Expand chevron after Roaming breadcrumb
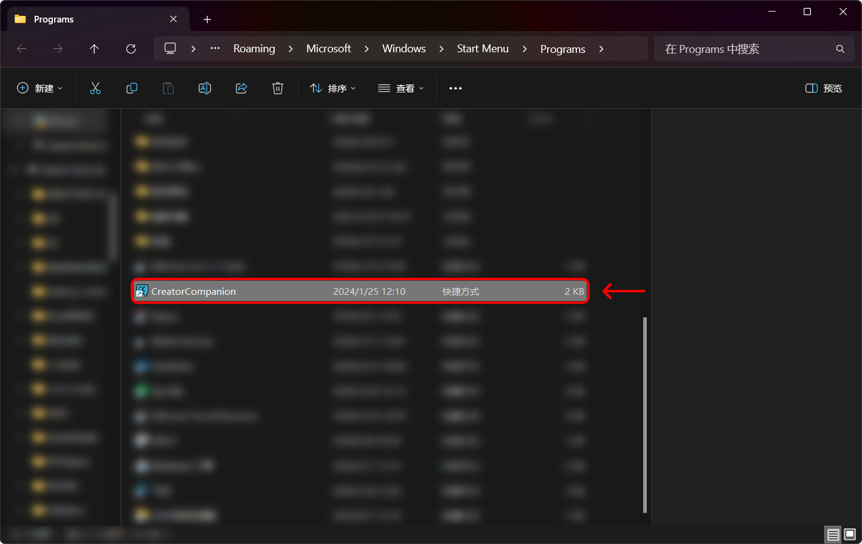862x544 pixels. [291, 49]
